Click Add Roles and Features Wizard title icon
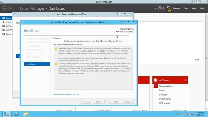The height and width of the screenshot is (117, 208). 14,14
